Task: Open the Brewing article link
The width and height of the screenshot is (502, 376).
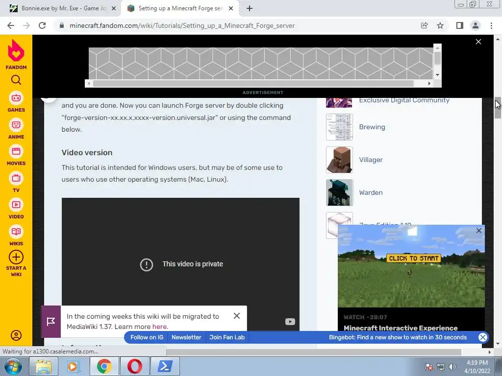Action: (x=372, y=127)
